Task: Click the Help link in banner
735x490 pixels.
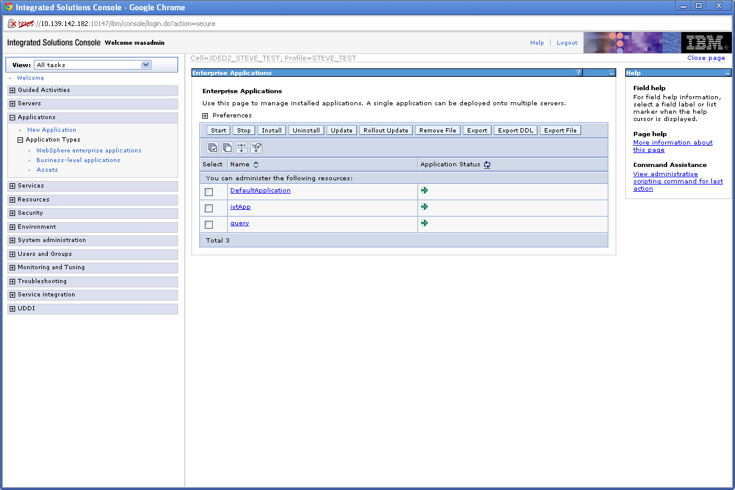Action: (x=537, y=43)
